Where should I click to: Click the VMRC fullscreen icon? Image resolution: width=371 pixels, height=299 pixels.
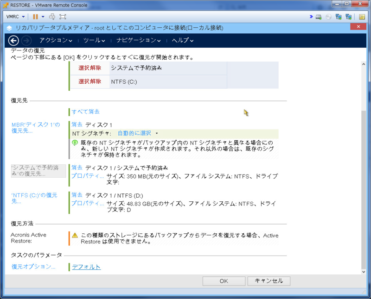tap(63, 17)
